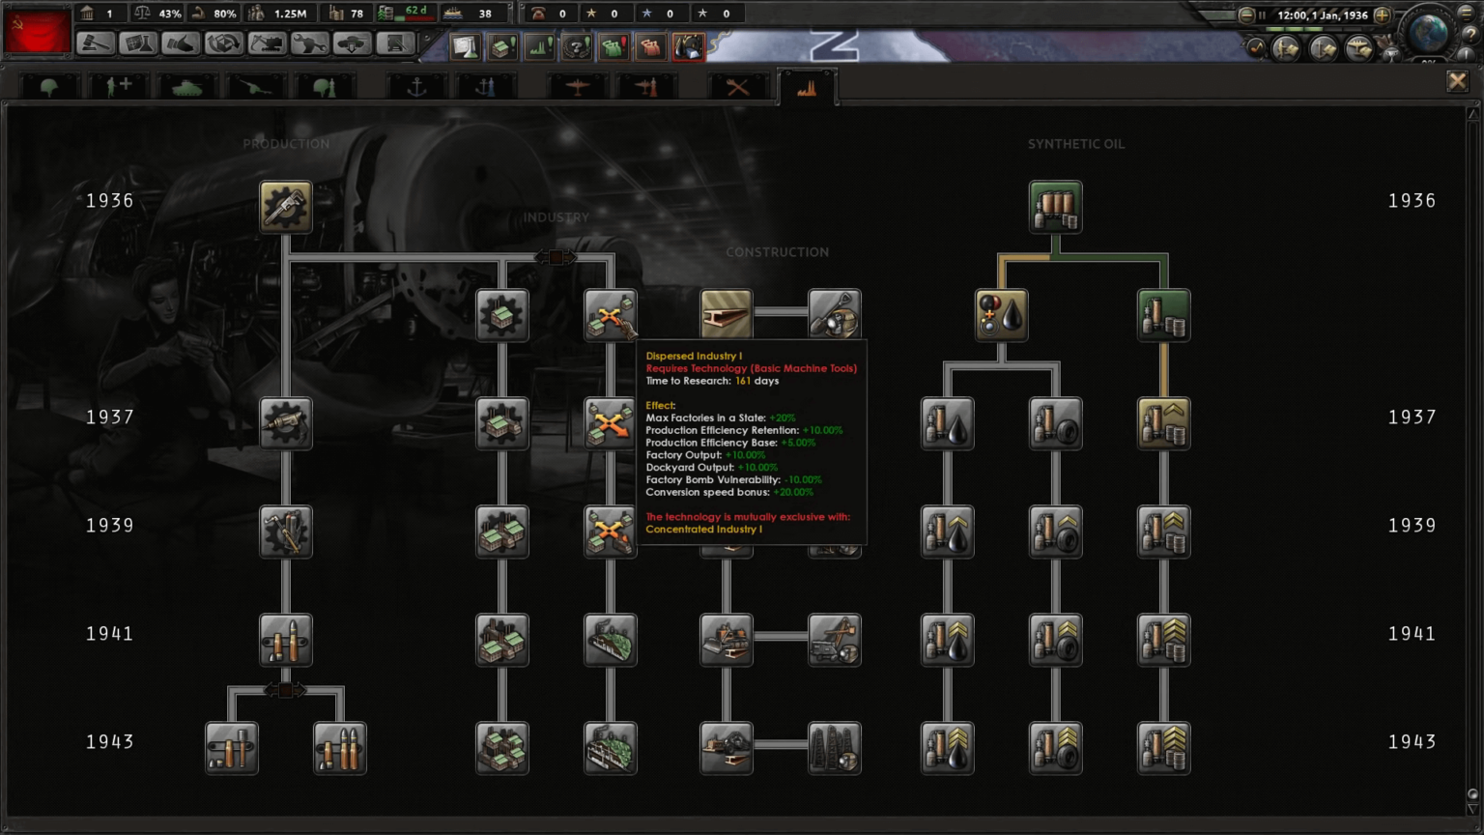Open the Decisions menu via the gavel icon

96,43
